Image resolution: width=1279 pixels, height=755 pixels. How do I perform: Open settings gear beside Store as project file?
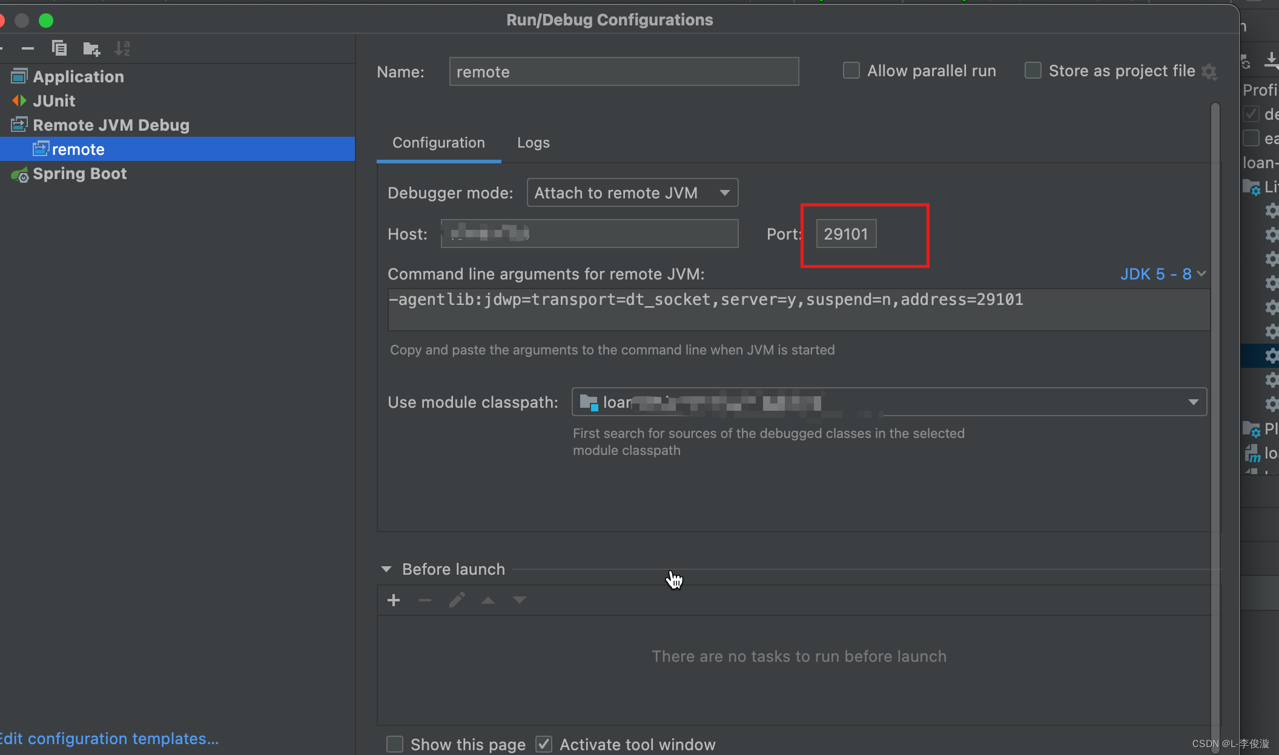click(x=1209, y=71)
